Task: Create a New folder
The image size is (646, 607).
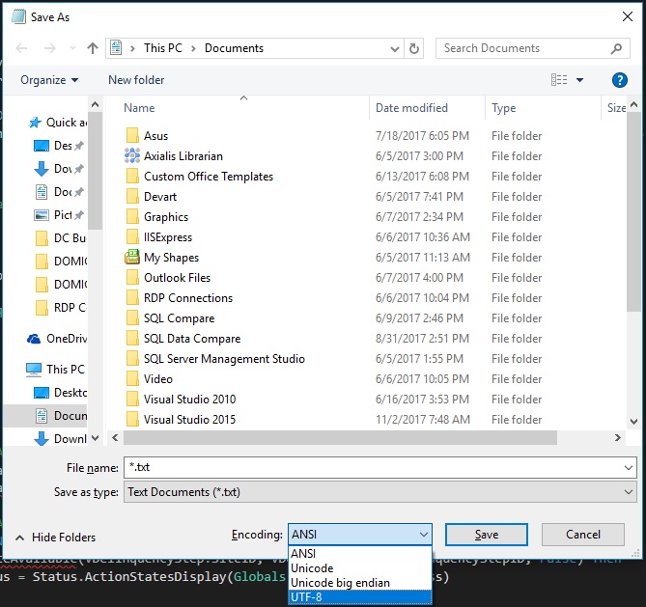Action: point(136,80)
